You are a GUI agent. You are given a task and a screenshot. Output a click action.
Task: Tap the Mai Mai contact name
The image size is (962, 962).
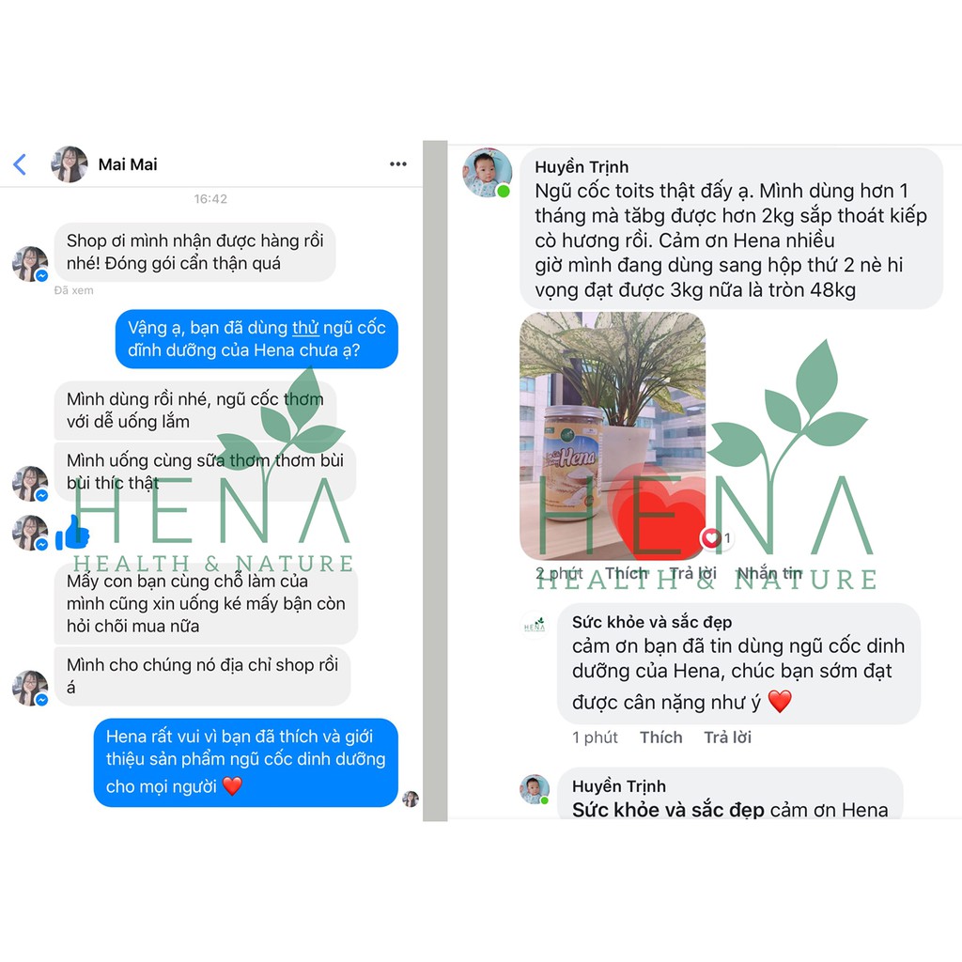click(128, 164)
